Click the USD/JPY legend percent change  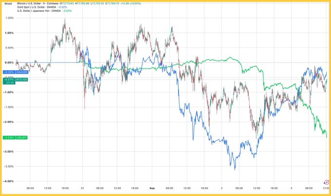[67, 11]
